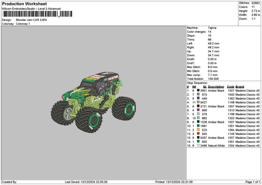Click the barcode under the worksheet title
Screen dimensions: 262x185
[x=38, y=14]
